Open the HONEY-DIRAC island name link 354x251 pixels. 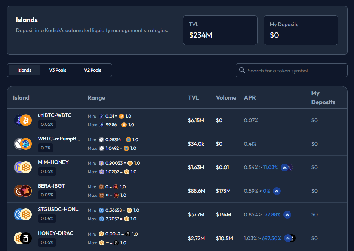coord(55,233)
